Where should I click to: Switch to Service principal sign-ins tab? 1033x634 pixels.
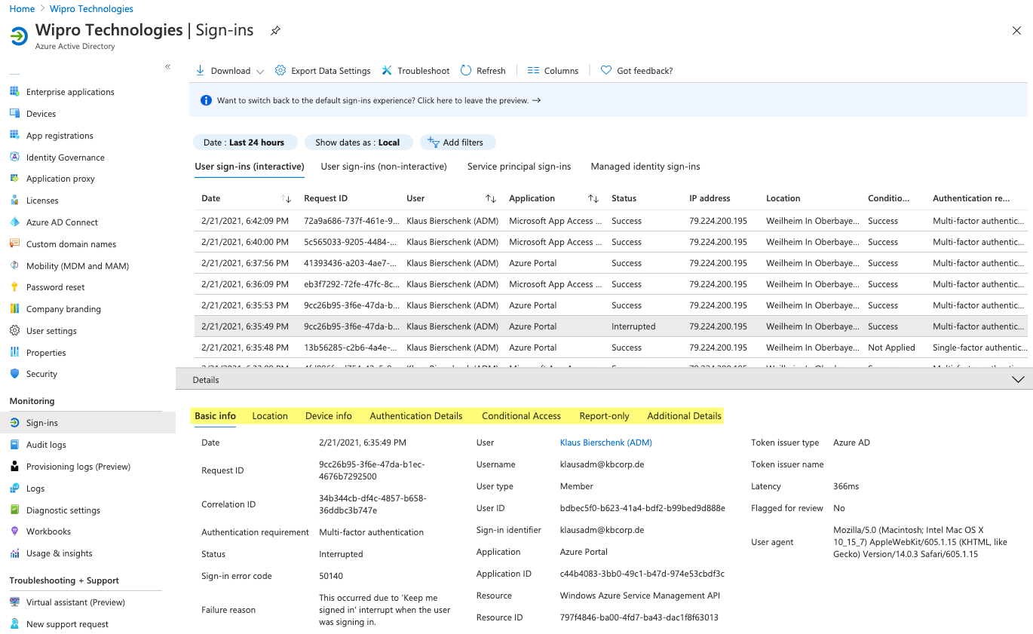point(517,167)
